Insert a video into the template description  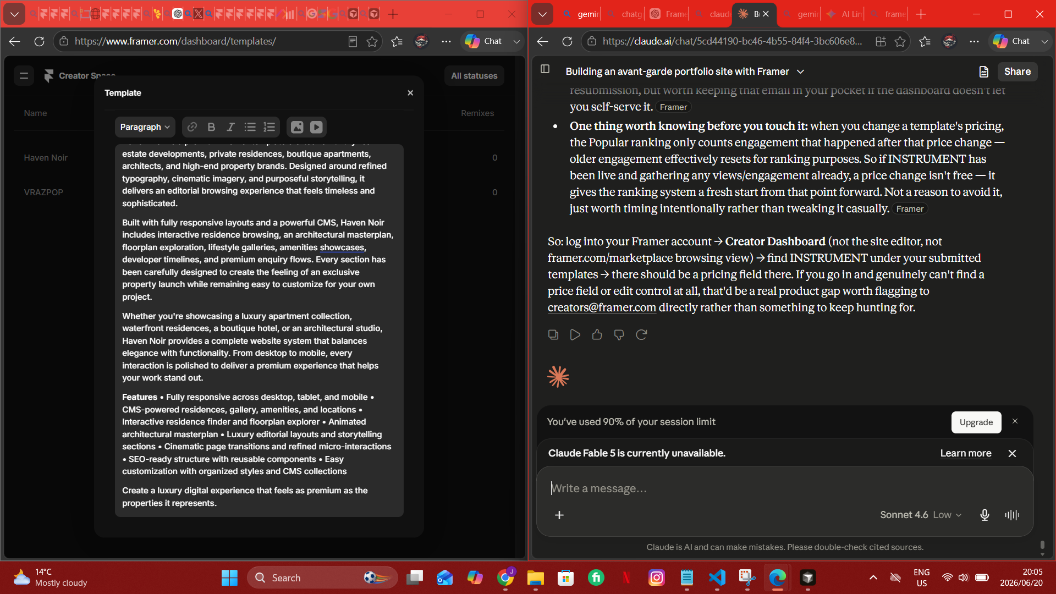316,127
